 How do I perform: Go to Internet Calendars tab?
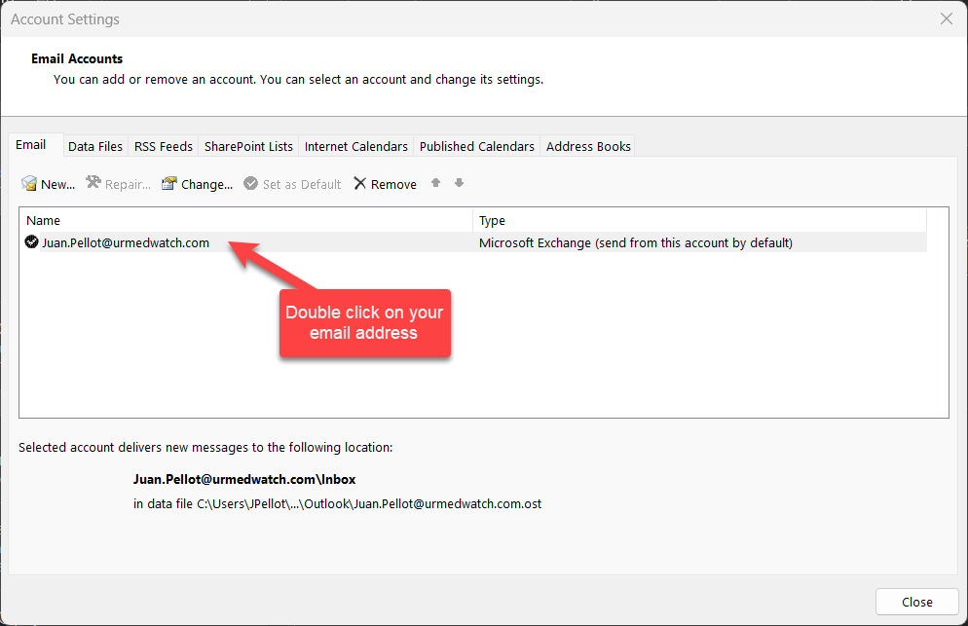coord(355,146)
